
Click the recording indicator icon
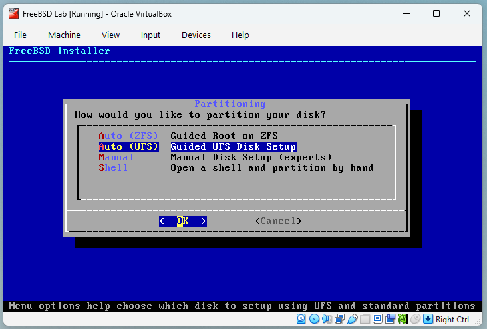pos(390,319)
